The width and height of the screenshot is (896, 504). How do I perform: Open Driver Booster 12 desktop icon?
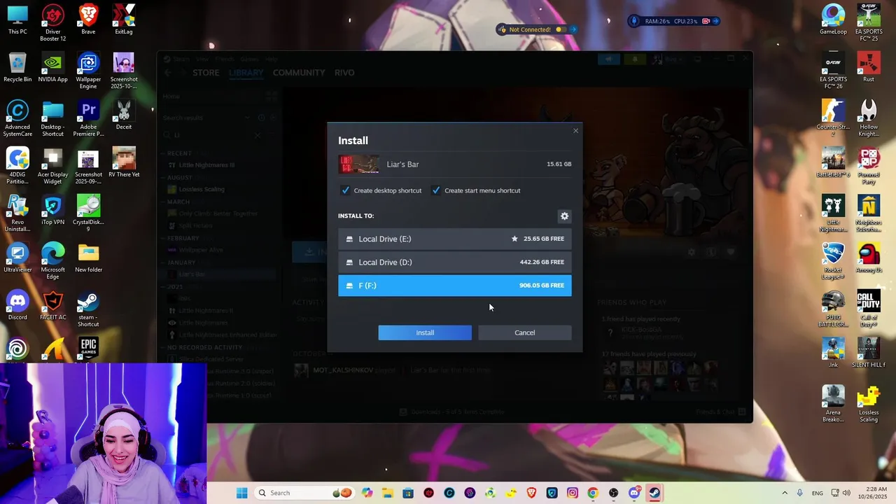coord(53,23)
